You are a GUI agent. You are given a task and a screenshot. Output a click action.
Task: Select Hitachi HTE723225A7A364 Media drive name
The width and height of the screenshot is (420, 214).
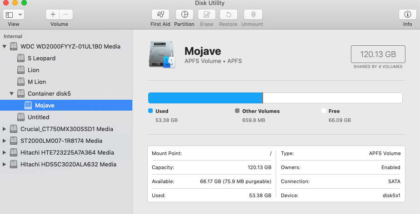pos(67,152)
